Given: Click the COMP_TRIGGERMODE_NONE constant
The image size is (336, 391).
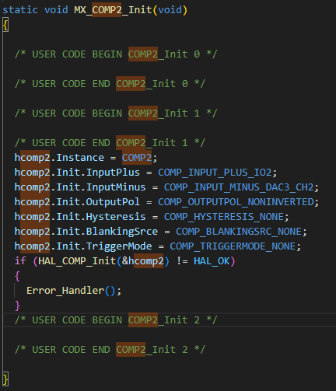Looking at the screenshot, I should (233, 246).
